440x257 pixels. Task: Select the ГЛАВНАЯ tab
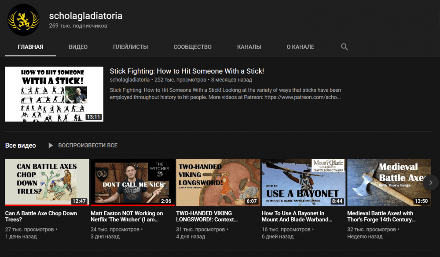[30, 47]
